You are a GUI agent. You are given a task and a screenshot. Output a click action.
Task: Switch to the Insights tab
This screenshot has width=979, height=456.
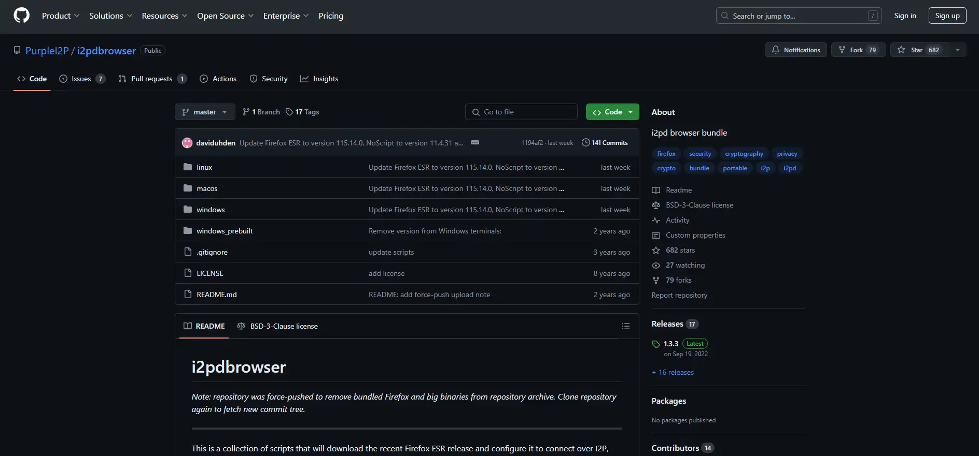click(319, 79)
